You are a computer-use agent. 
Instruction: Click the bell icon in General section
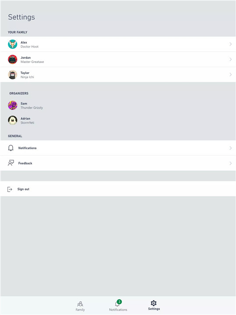pyautogui.click(x=11, y=148)
